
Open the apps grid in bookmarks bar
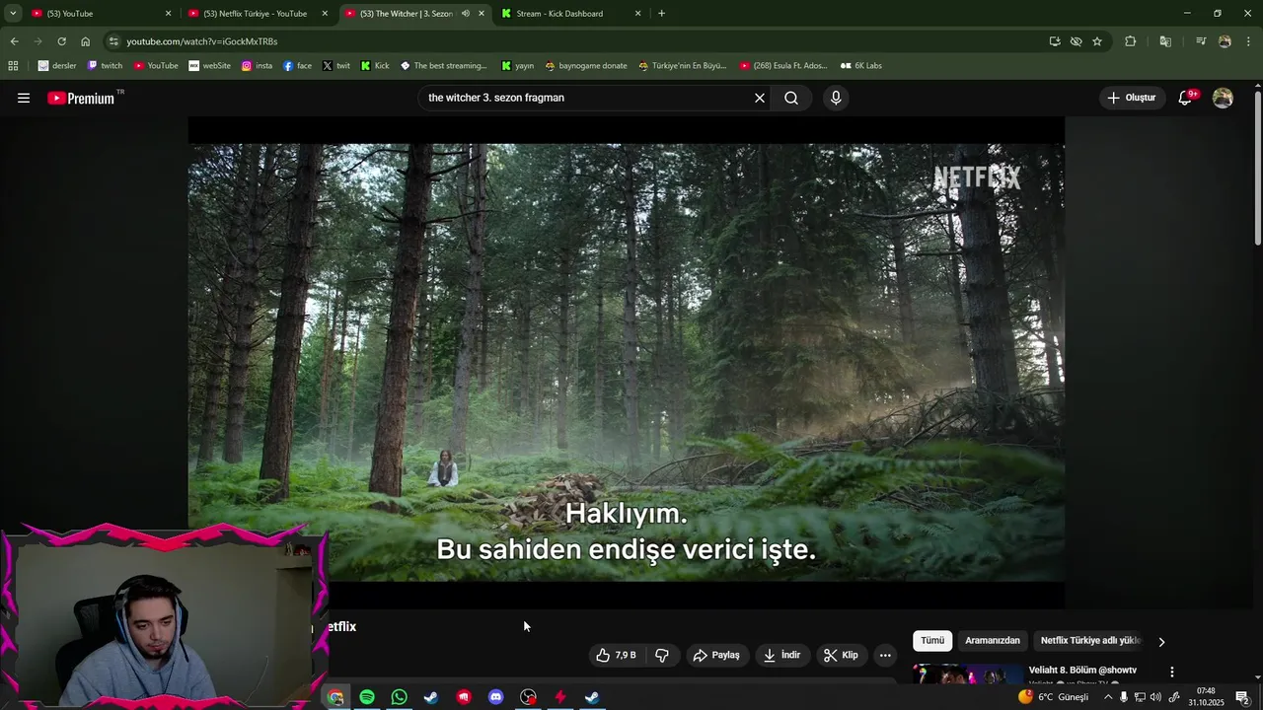[x=13, y=66]
